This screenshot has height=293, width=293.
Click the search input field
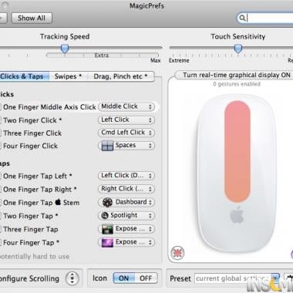(264, 18)
